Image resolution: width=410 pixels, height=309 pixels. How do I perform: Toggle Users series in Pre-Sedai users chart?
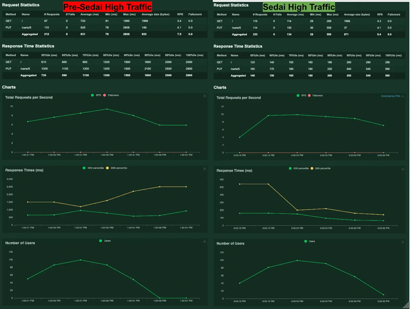[x=105, y=241]
